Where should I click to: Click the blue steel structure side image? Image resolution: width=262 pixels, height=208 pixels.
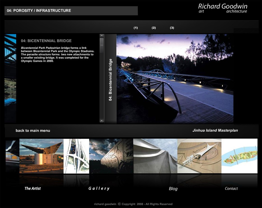click(x=10, y=78)
